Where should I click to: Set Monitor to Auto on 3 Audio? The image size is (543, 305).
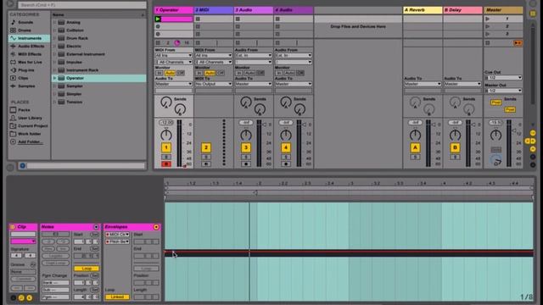click(249, 73)
